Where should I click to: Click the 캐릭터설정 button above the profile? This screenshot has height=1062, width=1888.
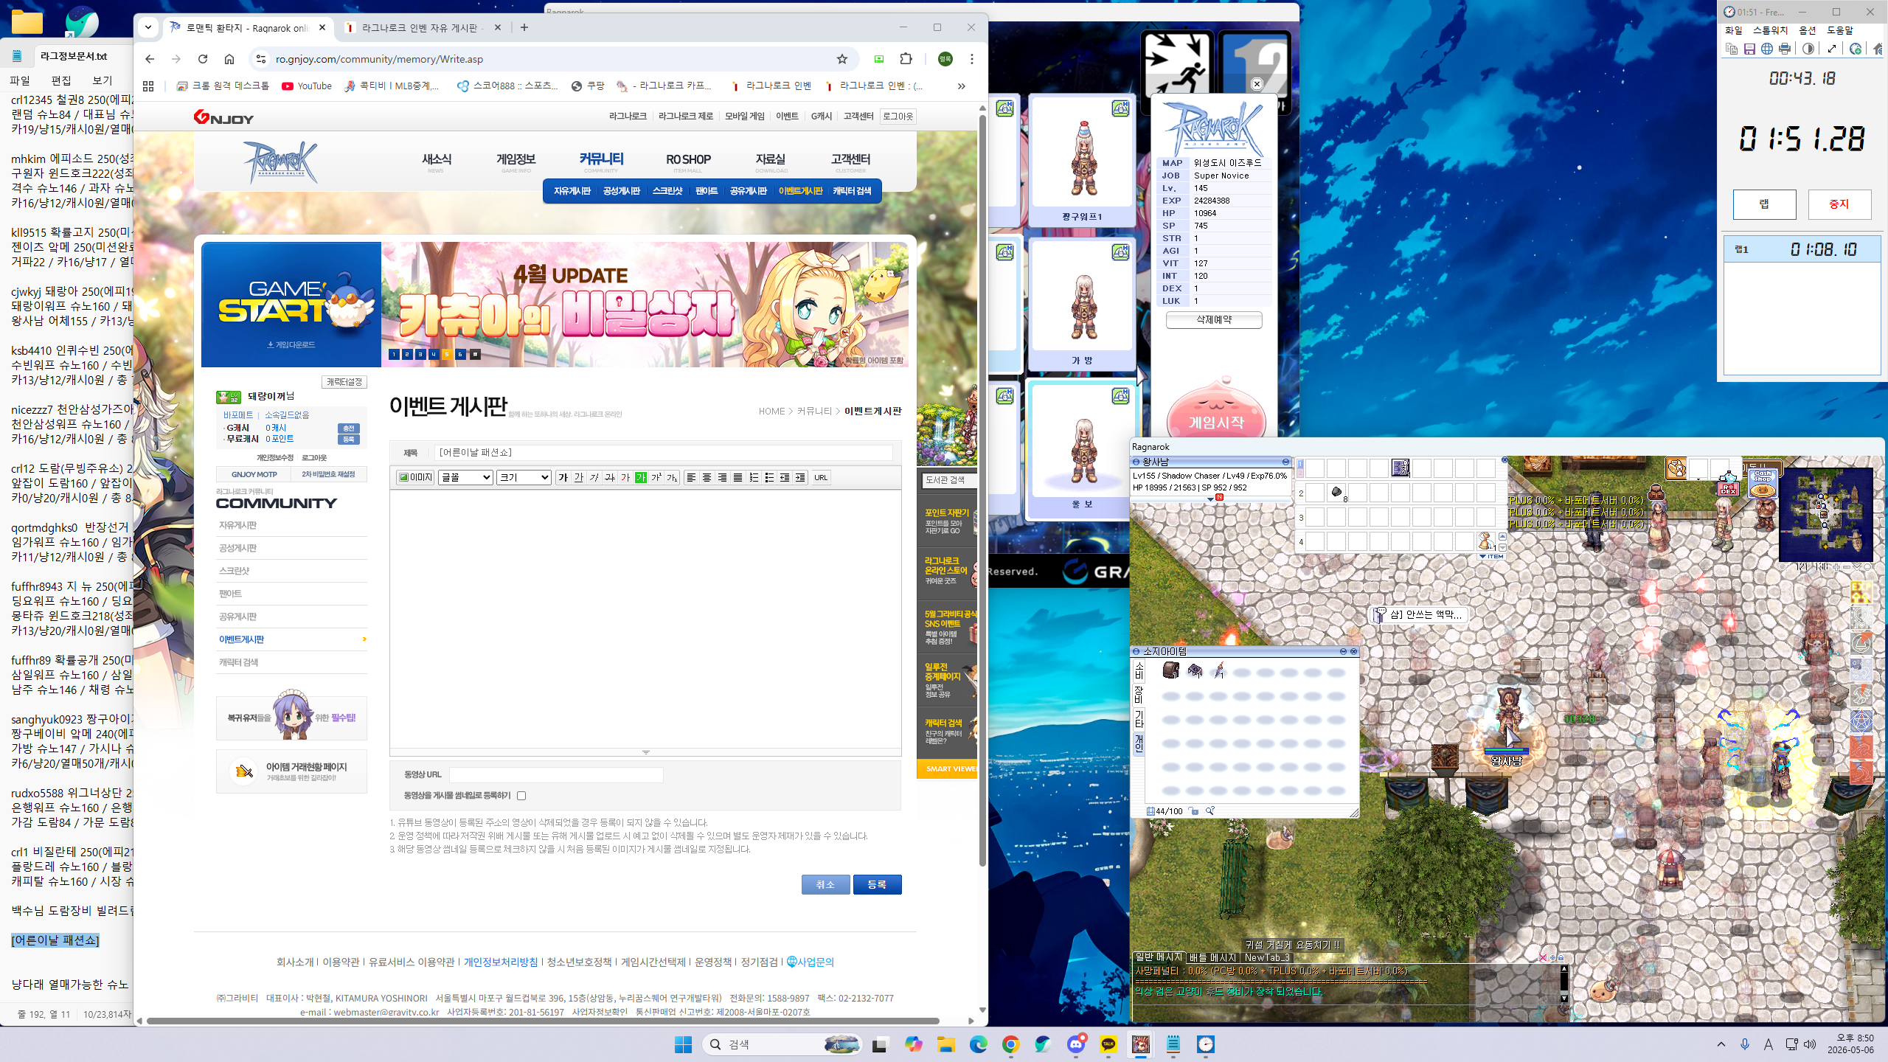(x=344, y=382)
